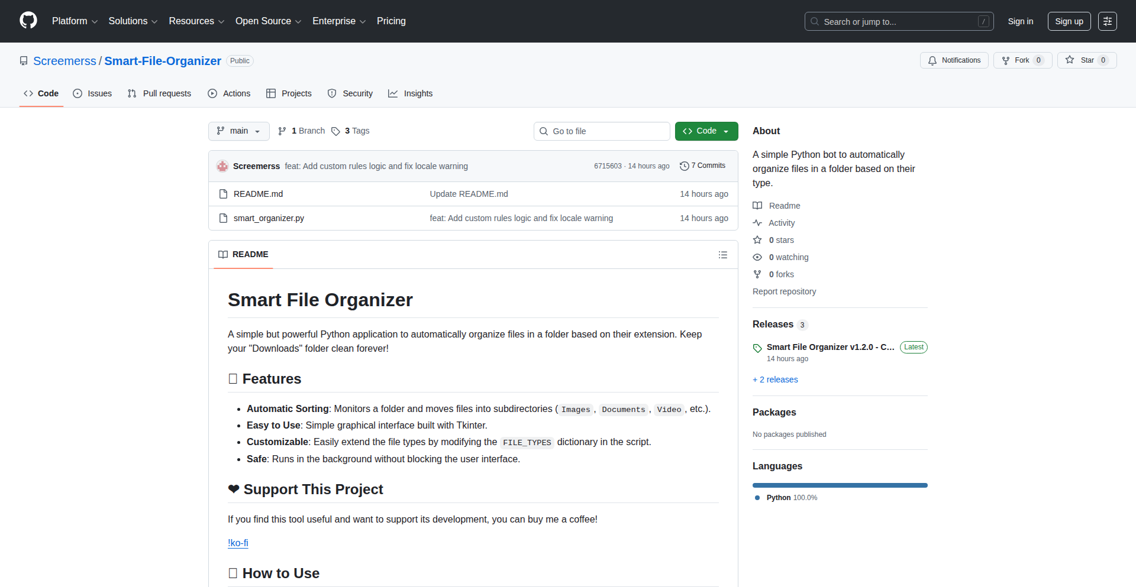Click the Notifications bell button
The width and height of the screenshot is (1136, 587).
[954, 60]
